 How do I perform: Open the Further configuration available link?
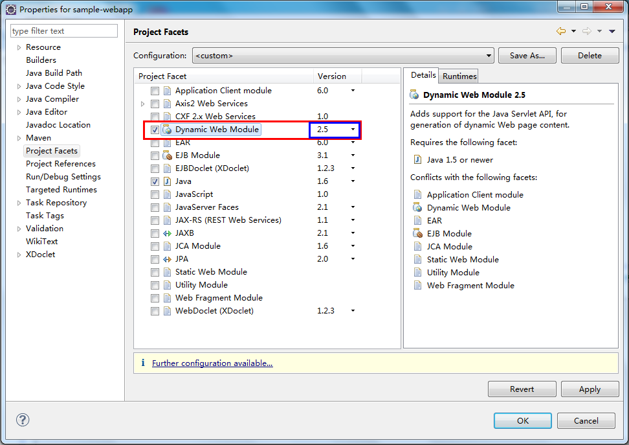[212, 363]
